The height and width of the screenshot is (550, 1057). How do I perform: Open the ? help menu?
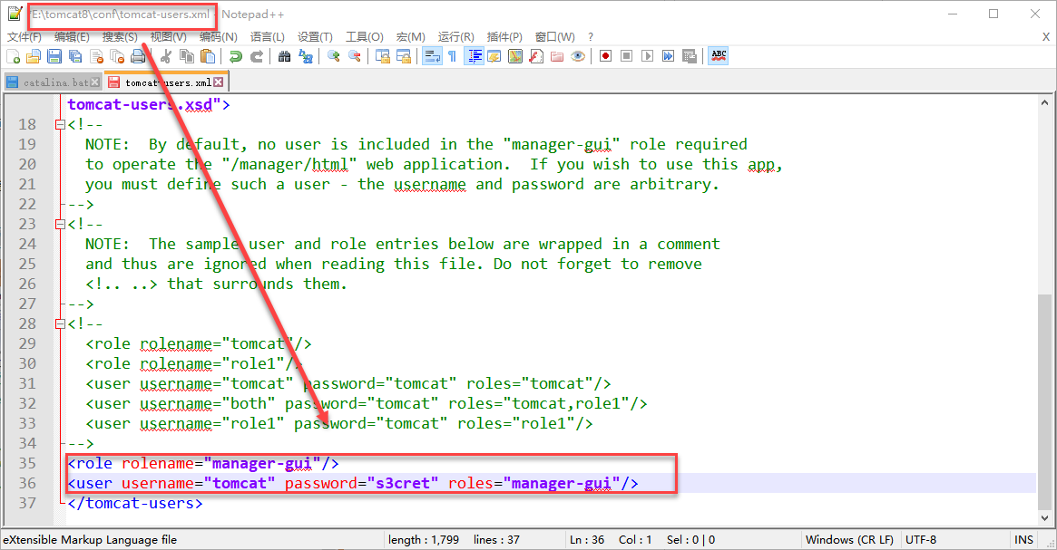pos(591,37)
